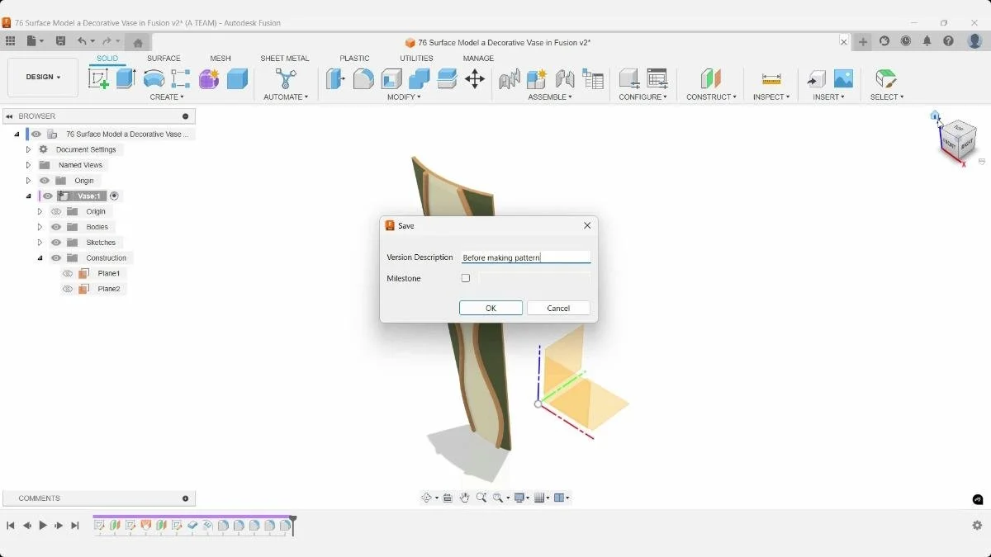Click the Measure ruler icon
This screenshot has width=991, height=557.
771,78
